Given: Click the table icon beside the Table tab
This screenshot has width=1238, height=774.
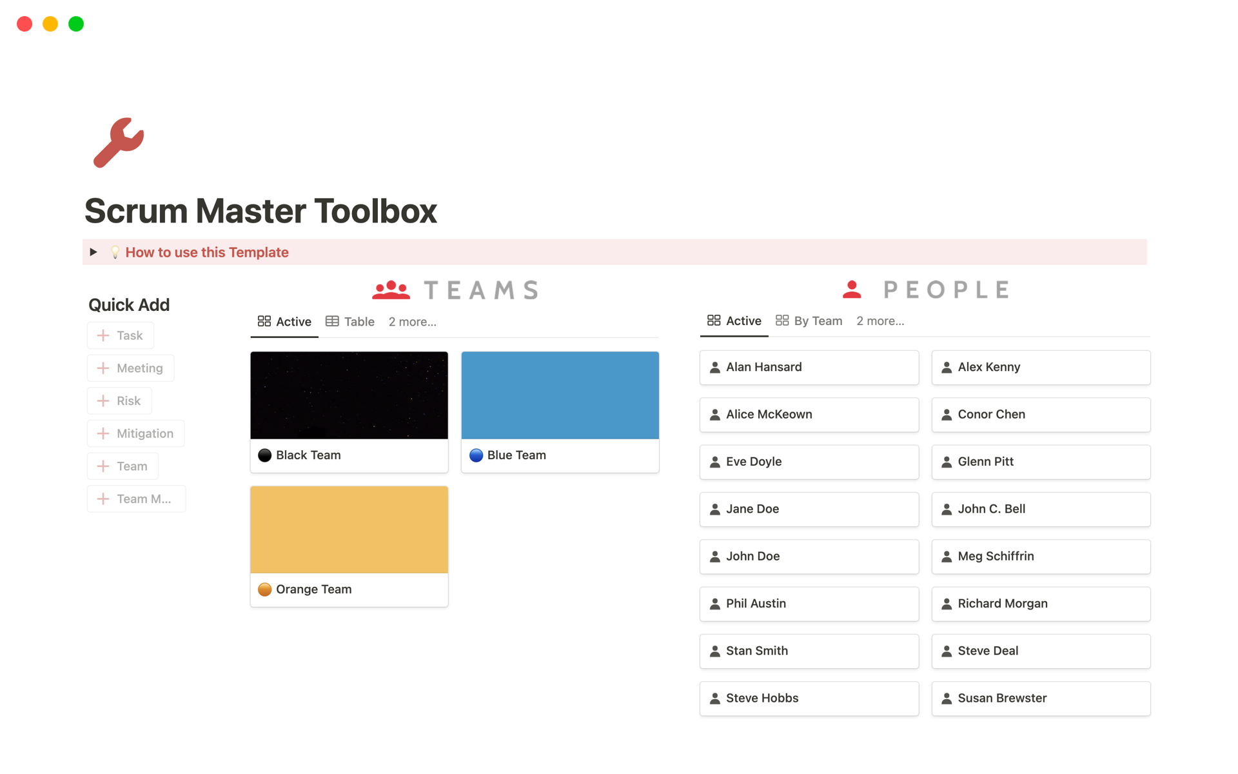Looking at the screenshot, I should click(x=333, y=321).
